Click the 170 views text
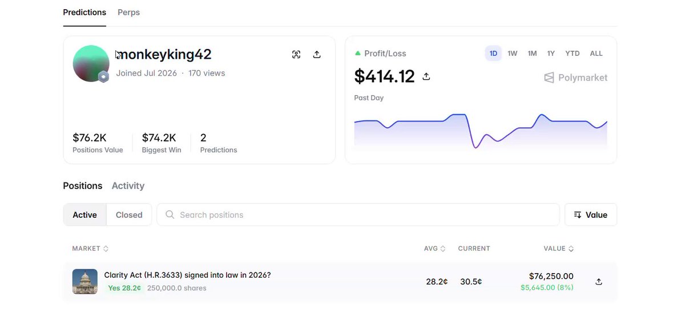Image resolution: width=685 pixels, height=333 pixels. [x=207, y=73]
